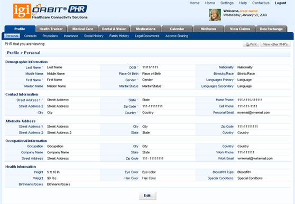Click the Contact us link
295x204 pixels.
click(261, 3)
